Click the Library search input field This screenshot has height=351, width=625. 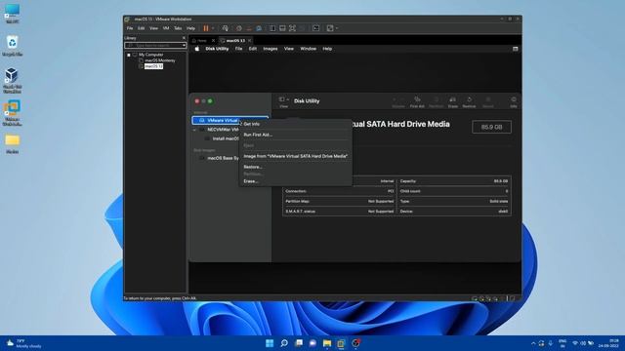click(x=155, y=46)
